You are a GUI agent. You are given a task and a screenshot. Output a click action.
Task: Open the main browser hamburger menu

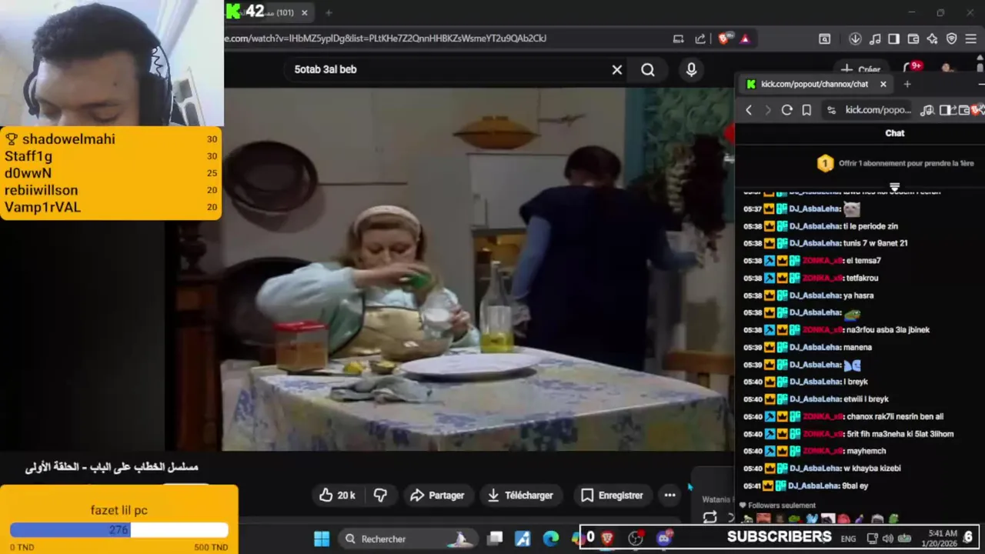[971, 38]
